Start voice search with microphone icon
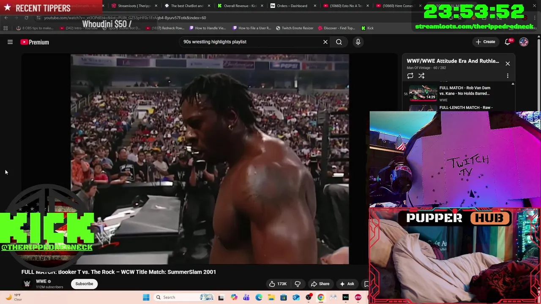541x304 pixels. (x=358, y=42)
